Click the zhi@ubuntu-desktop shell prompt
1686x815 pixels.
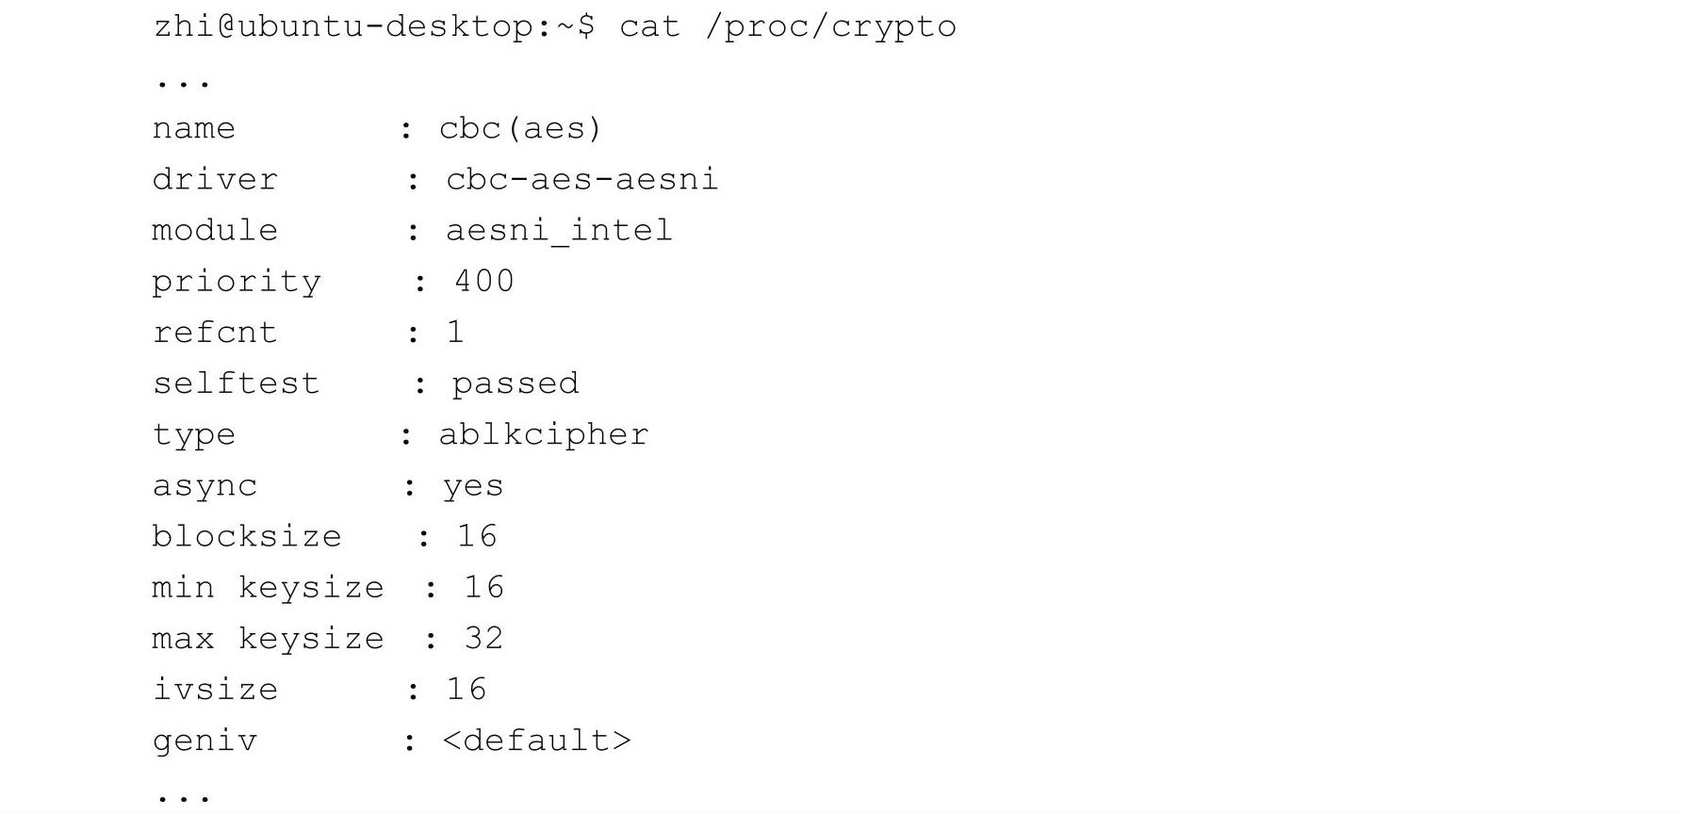click(x=373, y=26)
